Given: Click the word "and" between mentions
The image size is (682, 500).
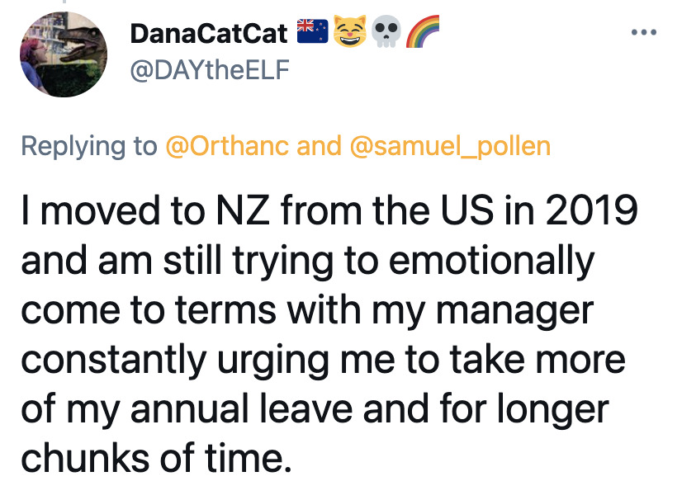Looking at the screenshot, I should click(318, 146).
